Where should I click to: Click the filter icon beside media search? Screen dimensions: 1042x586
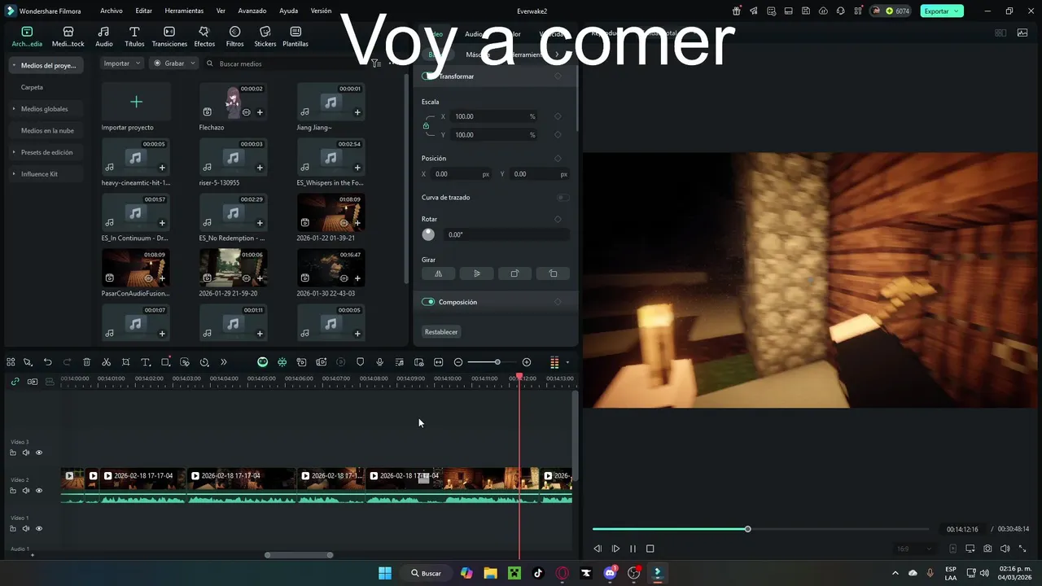tap(375, 63)
